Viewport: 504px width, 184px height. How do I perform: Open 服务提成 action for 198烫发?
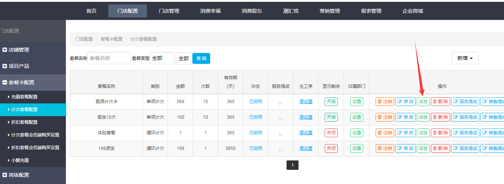(465, 148)
